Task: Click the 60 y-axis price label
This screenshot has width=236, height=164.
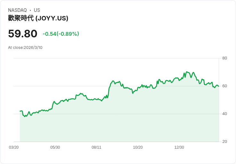Action: point(224,86)
